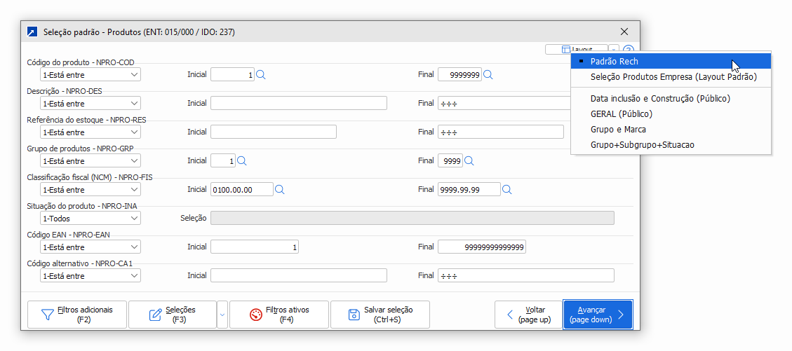The height and width of the screenshot is (351, 792).
Task: Open lookup for product group Final
Action: [469, 161]
